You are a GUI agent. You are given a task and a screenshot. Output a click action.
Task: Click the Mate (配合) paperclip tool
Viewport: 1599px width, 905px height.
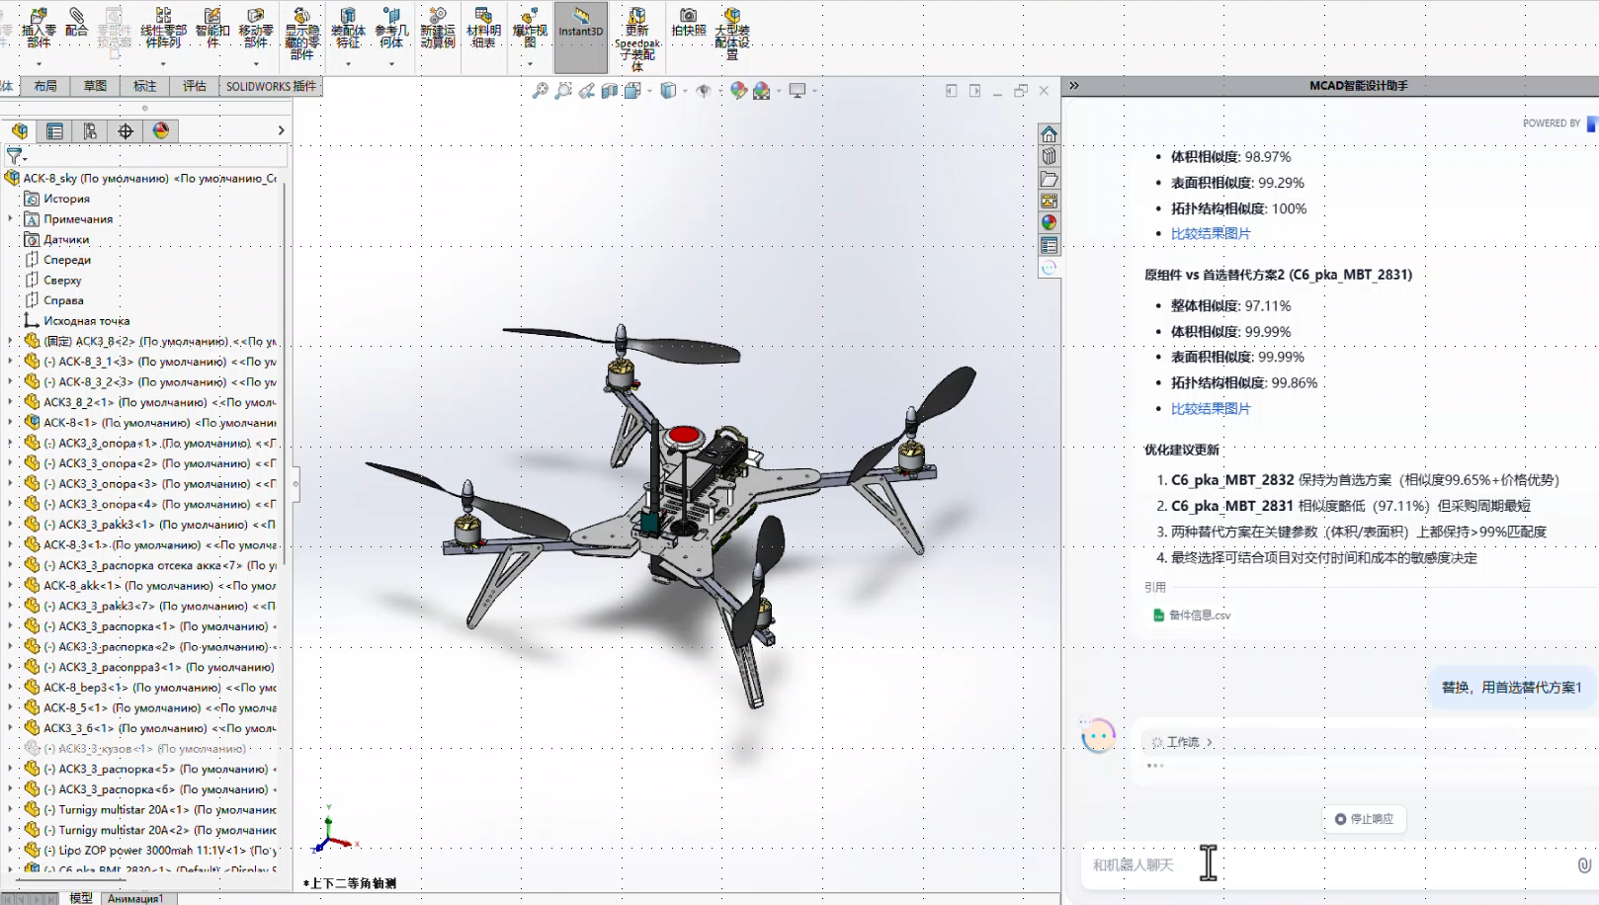(76, 22)
